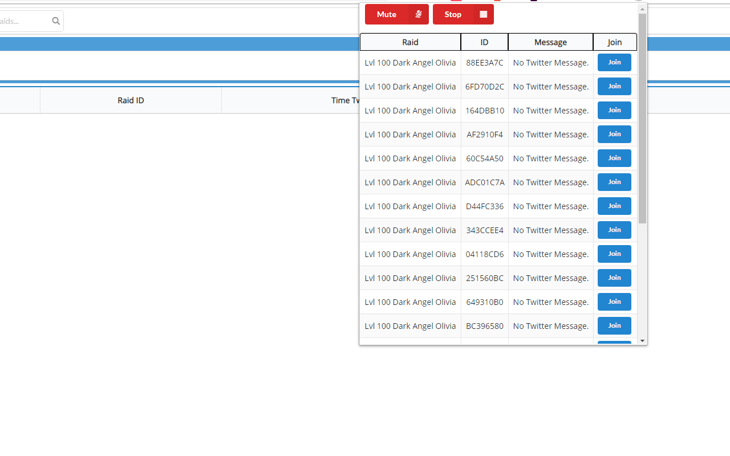
Task: Click raid name in row 251560BC
Action: pos(410,278)
